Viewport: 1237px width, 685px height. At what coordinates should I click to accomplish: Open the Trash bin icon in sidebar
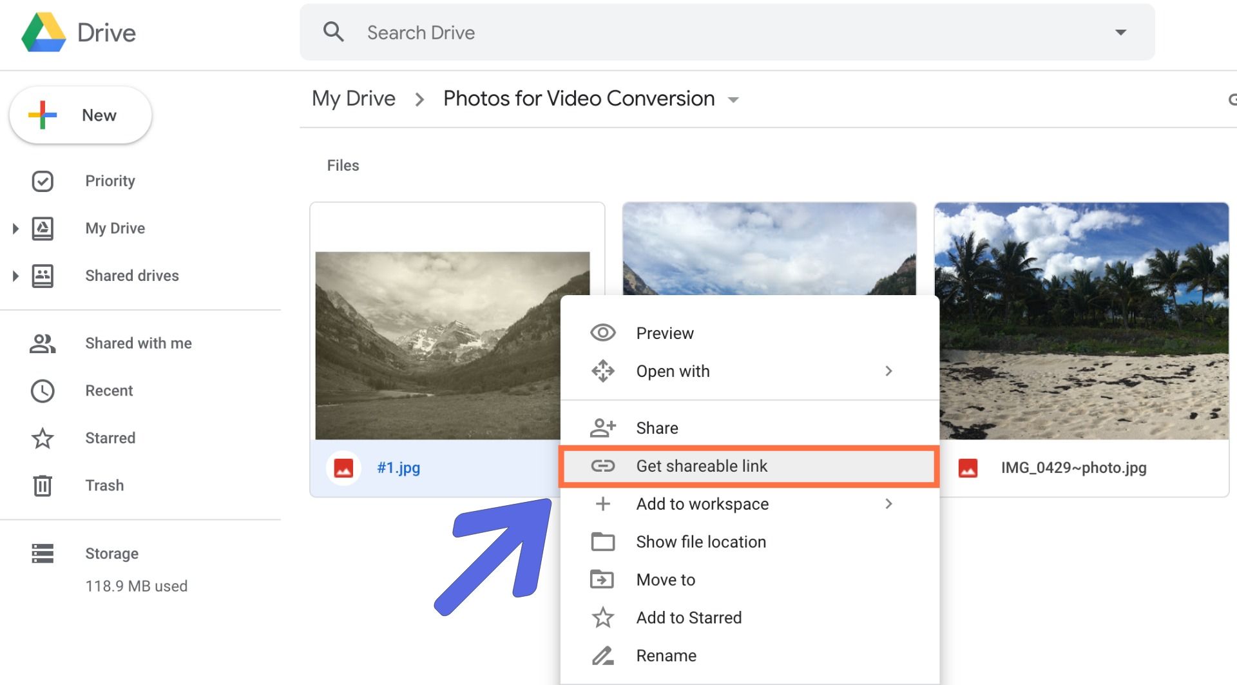point(43,485)
